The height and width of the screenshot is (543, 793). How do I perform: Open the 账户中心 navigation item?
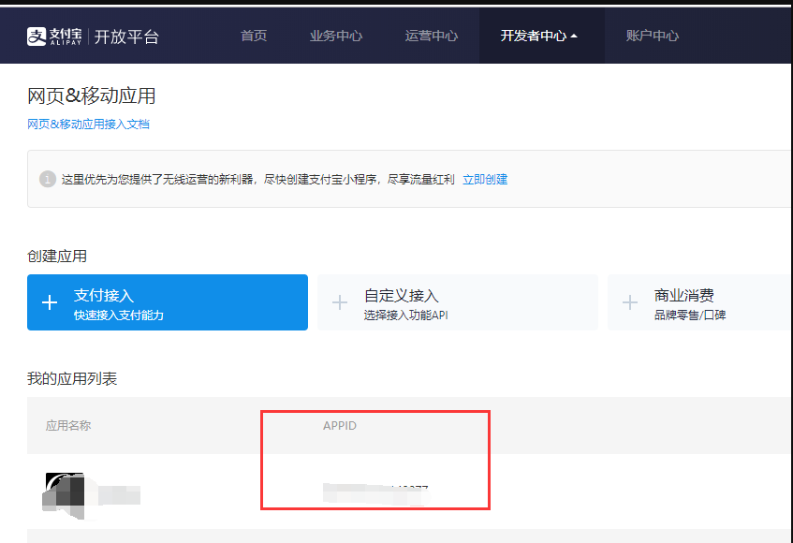coord(653,36)
